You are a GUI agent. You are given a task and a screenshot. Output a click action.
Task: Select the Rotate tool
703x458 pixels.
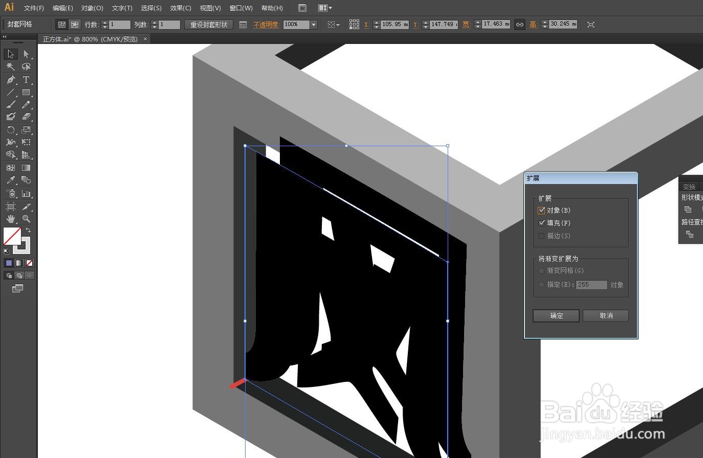click(10, 130)
